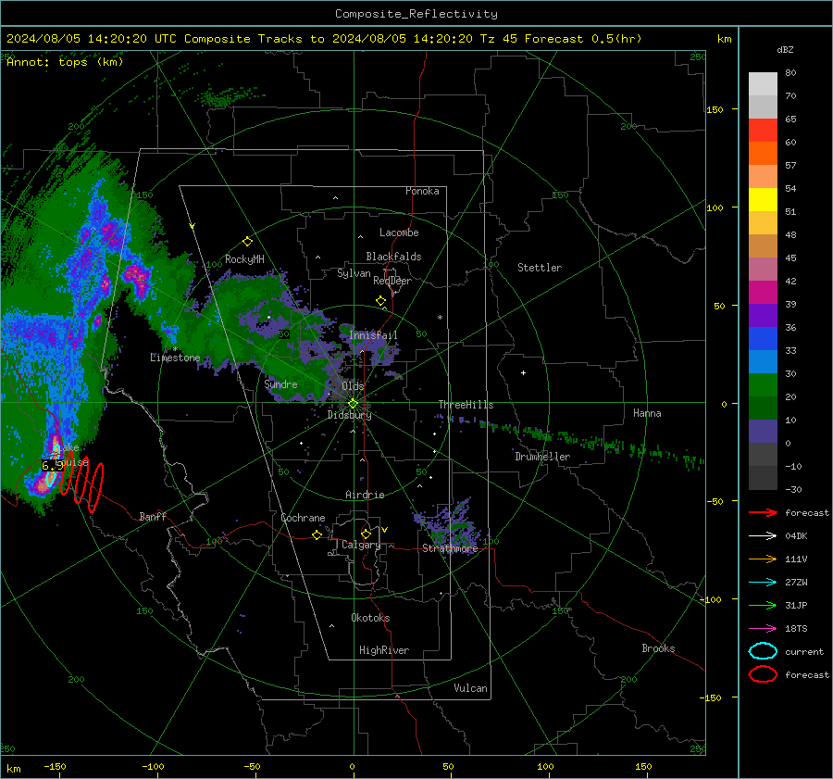This screenshot has width=833, height=779.
Task: Pick the cyan 27ZW arrow legend icon
Action: click(763, 583)
